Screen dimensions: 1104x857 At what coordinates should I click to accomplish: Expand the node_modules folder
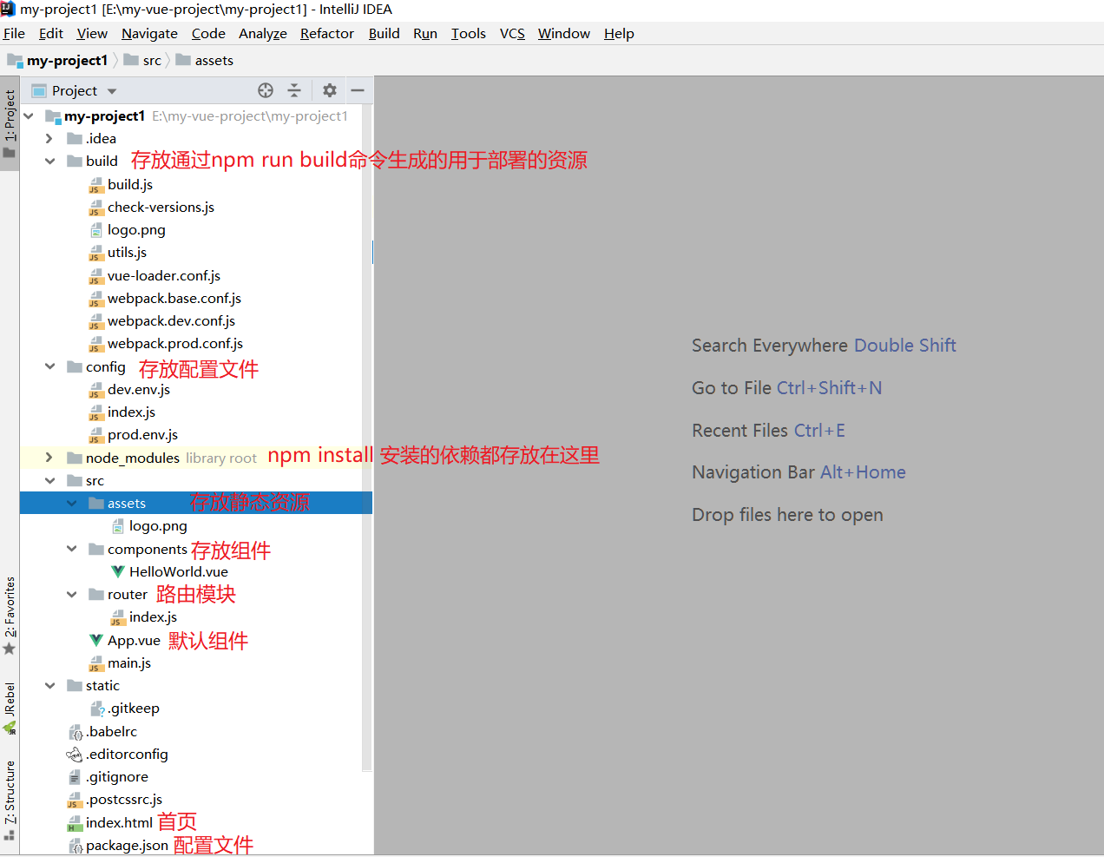(49, 458)
